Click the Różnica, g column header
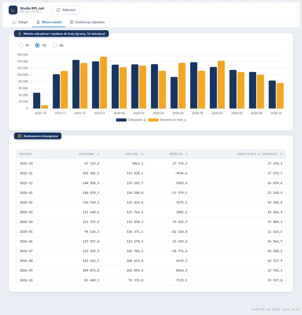The image size is (302, 315). [179, 154]
